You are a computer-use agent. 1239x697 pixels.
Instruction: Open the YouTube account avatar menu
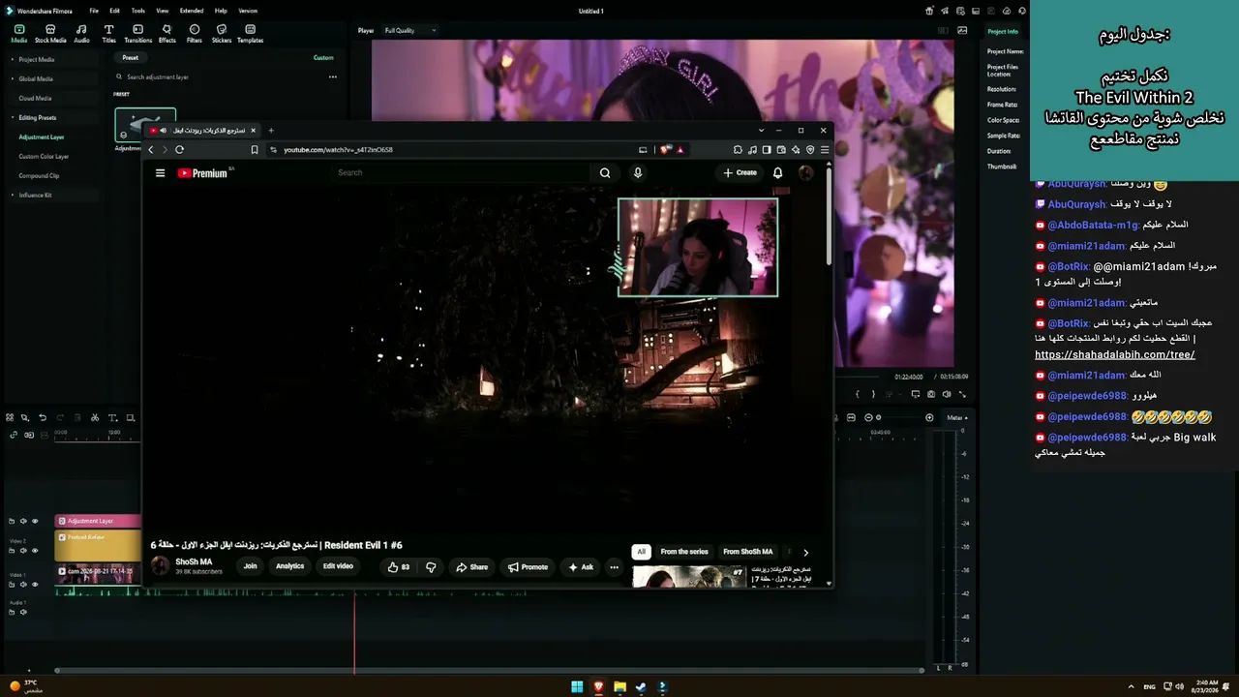click(x=805, y=173)
